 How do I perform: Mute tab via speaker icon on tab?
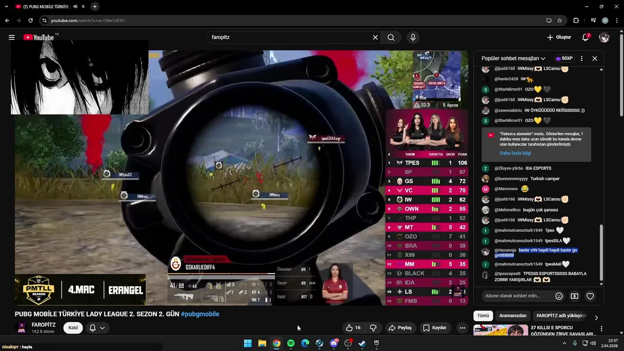pyautogui.click(x=76, y=7)
